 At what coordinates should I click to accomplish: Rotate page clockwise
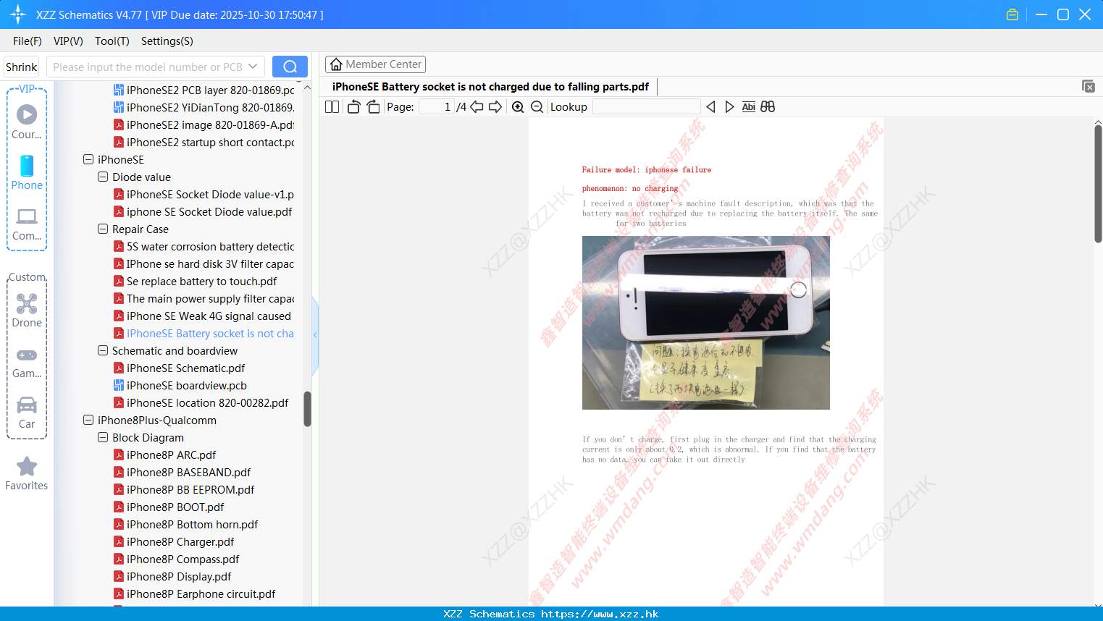click(373, 107)
